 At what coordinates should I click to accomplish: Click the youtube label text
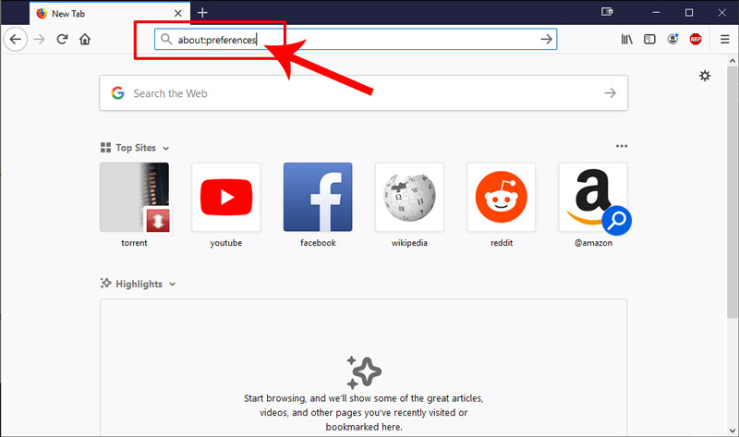point(226,243)
